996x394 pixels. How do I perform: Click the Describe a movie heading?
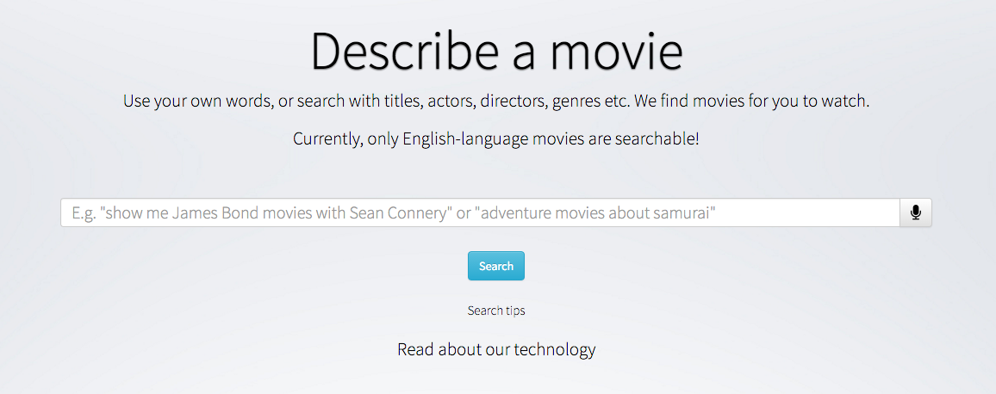tap(497, 51)
